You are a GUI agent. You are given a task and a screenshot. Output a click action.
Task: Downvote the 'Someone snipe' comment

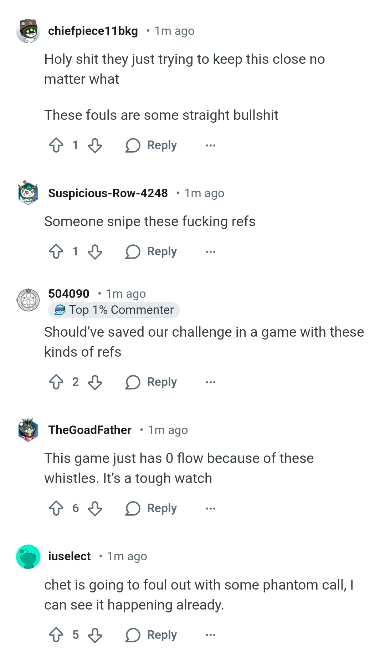pos(95,251)
